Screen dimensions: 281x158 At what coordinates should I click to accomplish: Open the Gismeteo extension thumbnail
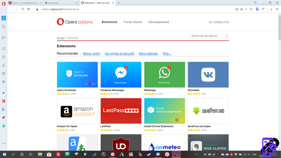pyautogui.click(x=165, y=142)
